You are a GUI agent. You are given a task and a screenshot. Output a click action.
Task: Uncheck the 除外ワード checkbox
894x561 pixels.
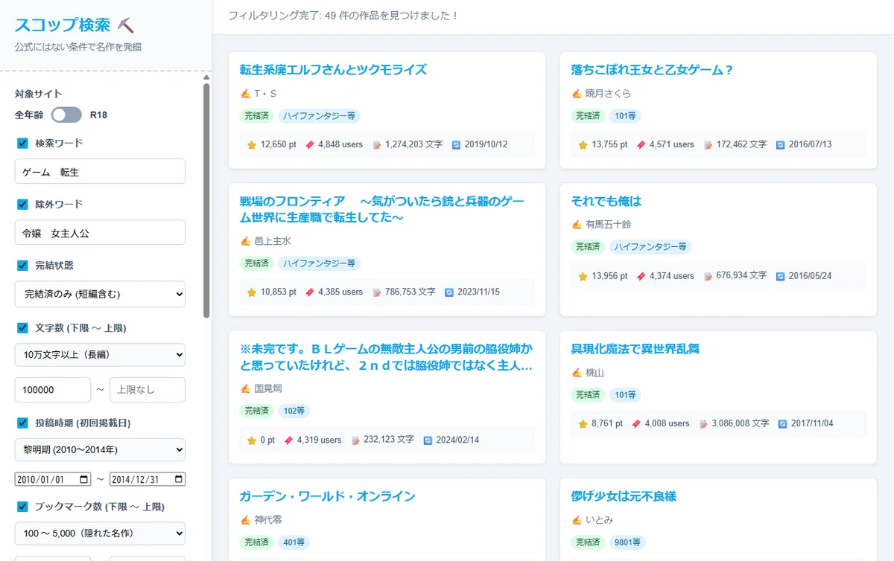22,204
